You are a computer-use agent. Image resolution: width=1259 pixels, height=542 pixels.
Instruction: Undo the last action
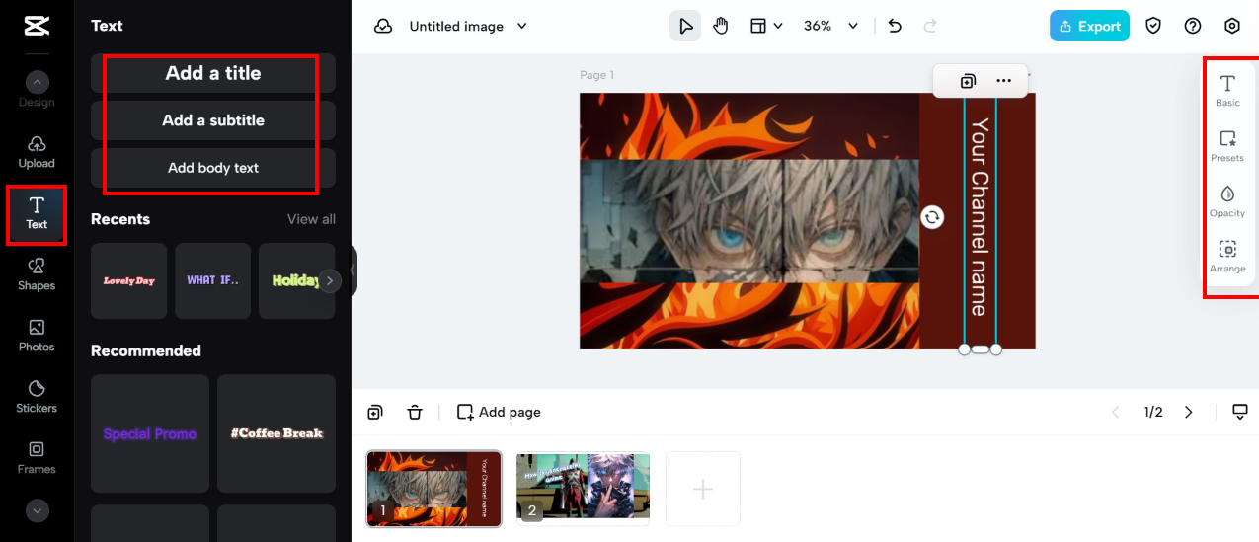click(x=895, y=26)
